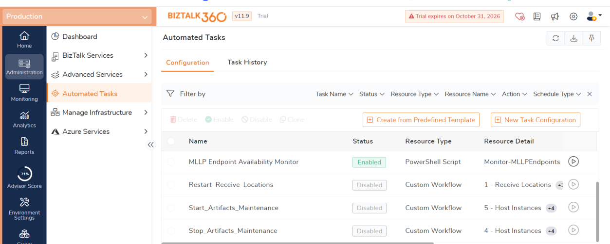Tick the Restart_Receive_Locations row checkbox
Screen dimensions: 610x244
point(171,185)
